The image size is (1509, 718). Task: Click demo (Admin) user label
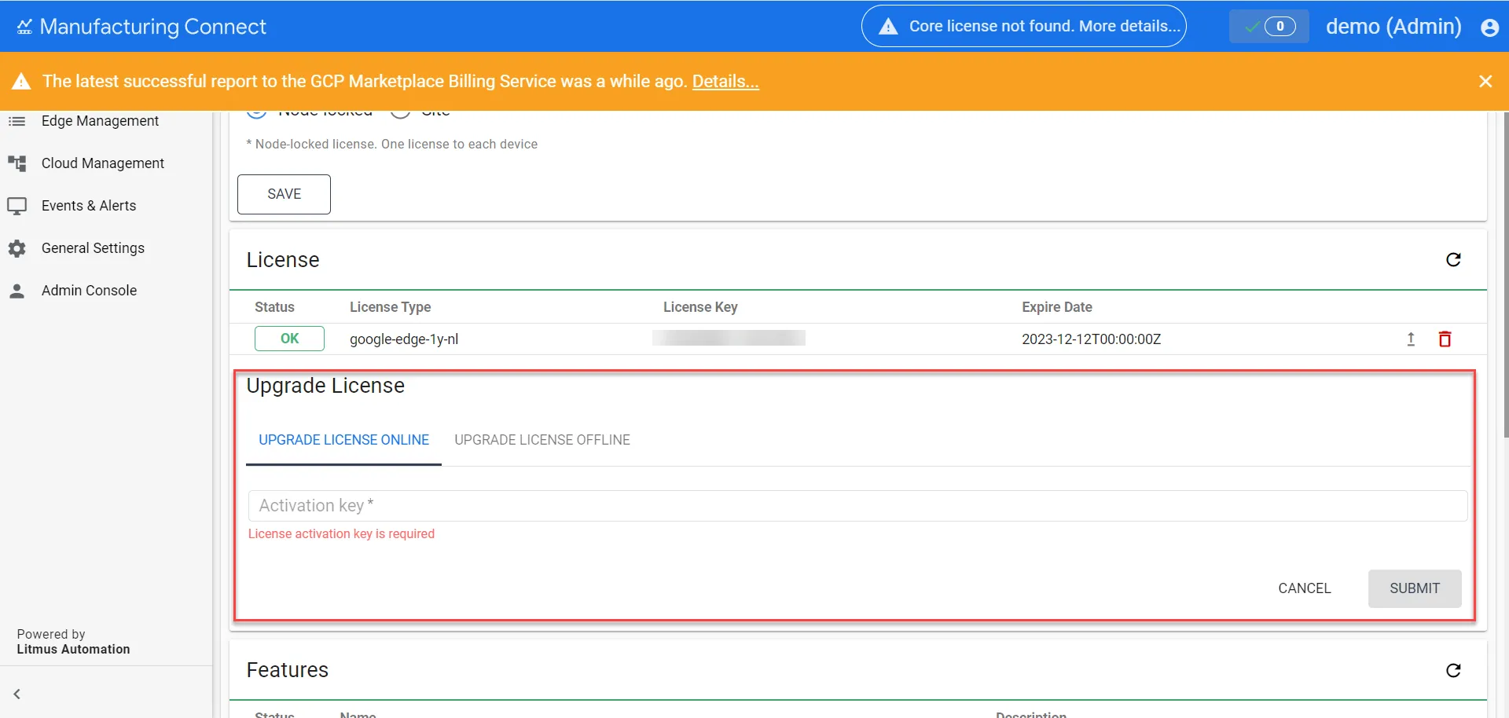[x=1393, y=27]
